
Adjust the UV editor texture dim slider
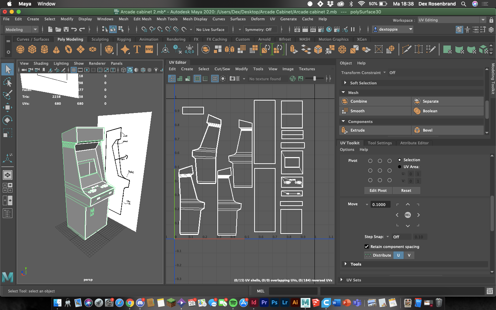[314, 79]
